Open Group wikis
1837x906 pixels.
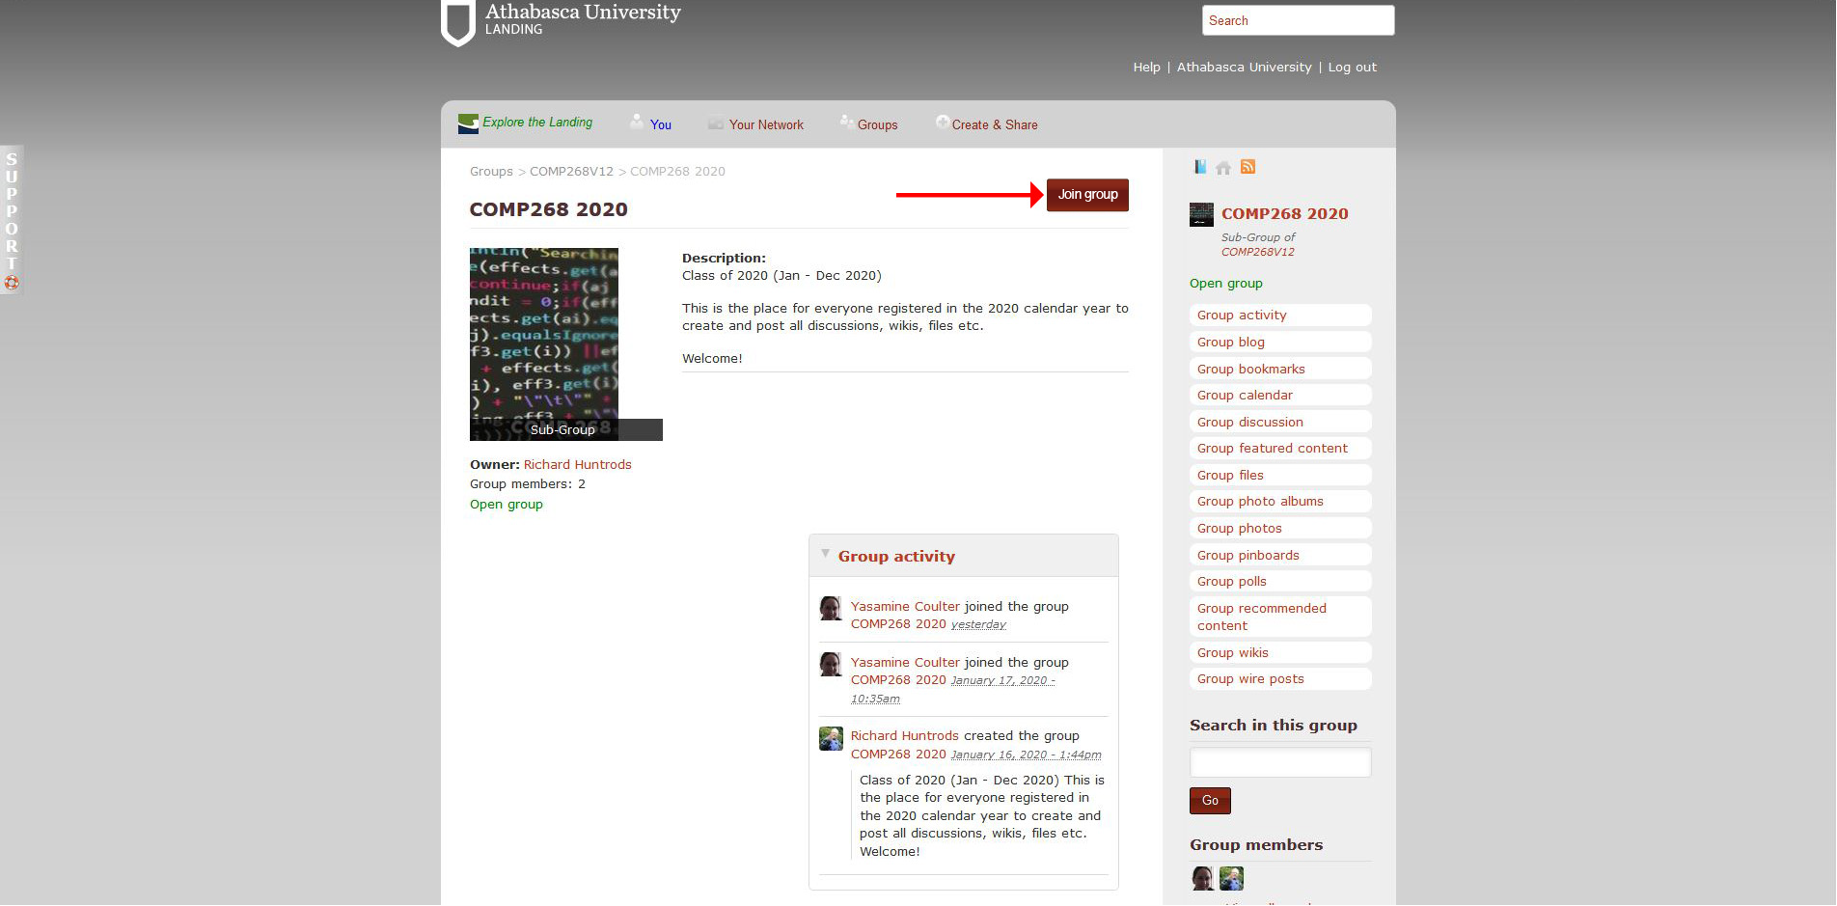(1280, 653)
